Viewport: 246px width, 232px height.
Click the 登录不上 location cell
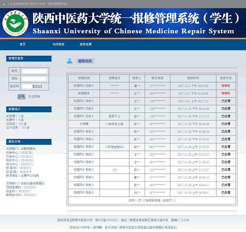tap(114, 116)
